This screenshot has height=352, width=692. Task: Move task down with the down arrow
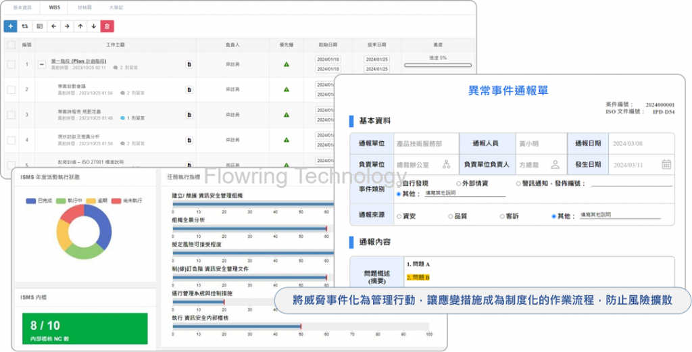[x=93, y=26]
